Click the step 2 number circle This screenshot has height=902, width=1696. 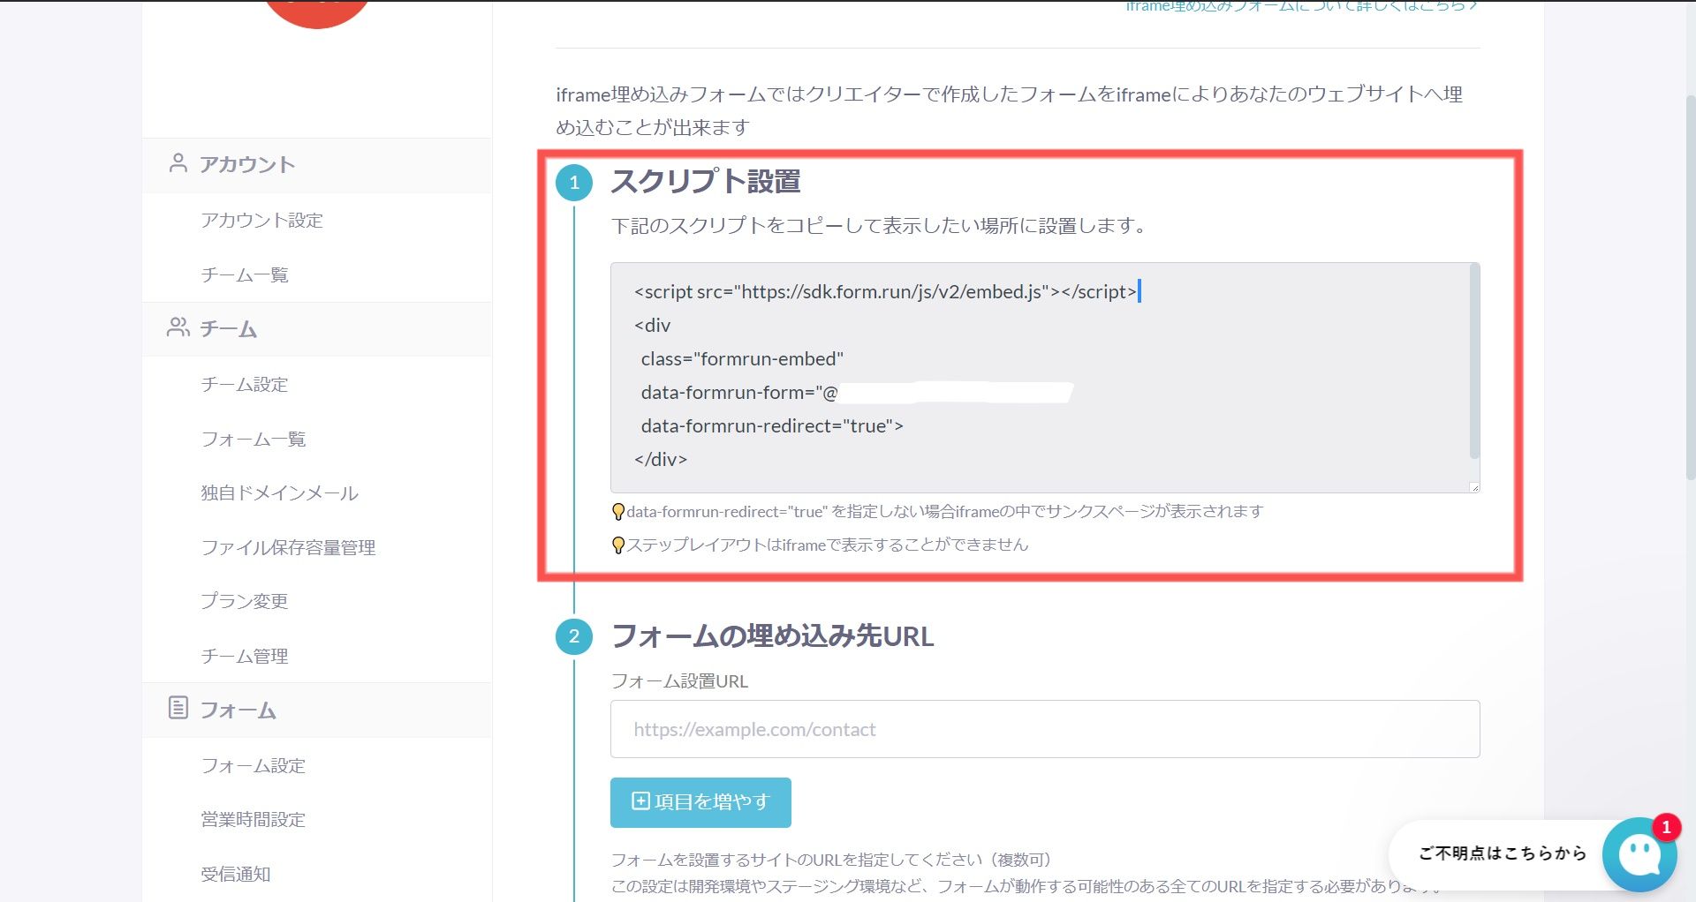(x=574, y=636)
